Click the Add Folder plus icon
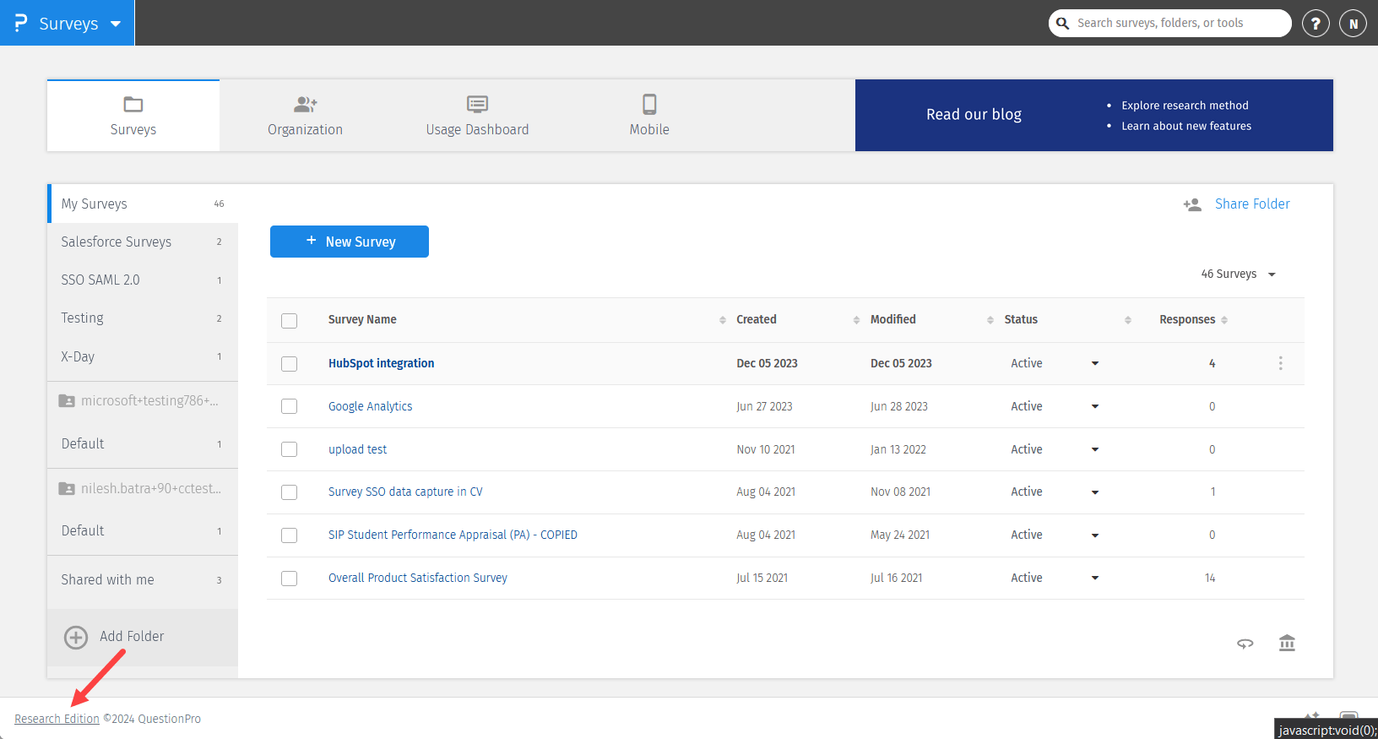The width and height of the screenshot is (1378, 739). point(76,637)
